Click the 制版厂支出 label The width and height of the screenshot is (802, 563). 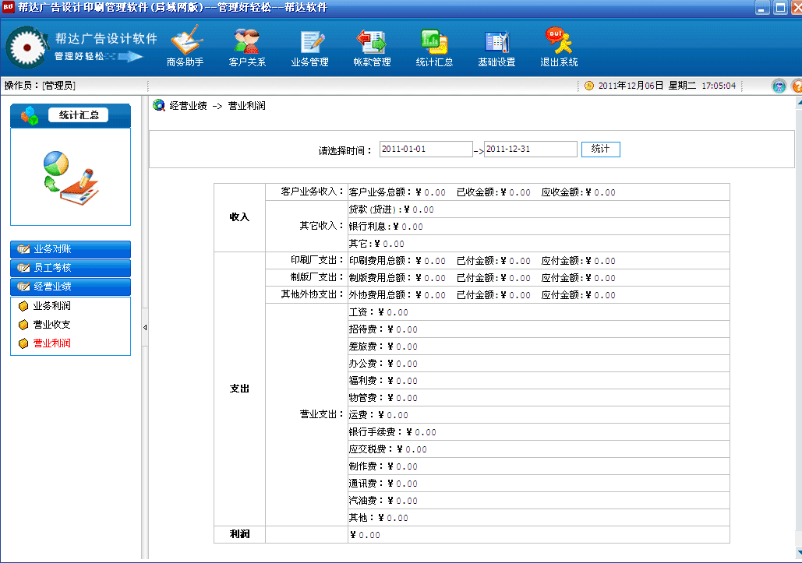317,277
